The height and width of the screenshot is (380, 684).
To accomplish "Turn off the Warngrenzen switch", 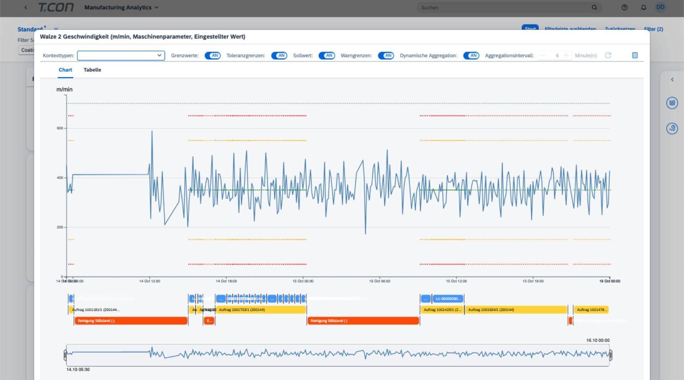I will click(x=386, y=56).
